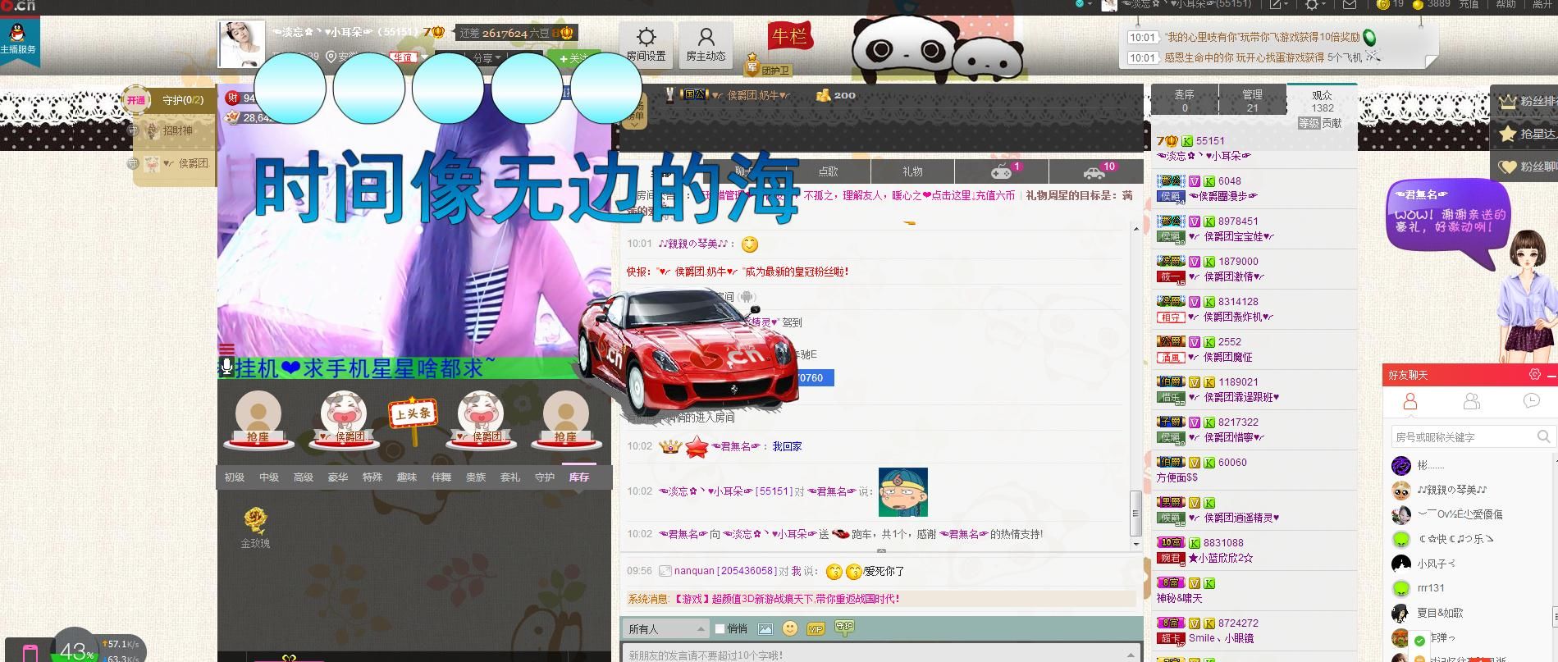Click the 贡献 sort toggle
Viewport: 1558px width, 662px height.
(1332, 123)
